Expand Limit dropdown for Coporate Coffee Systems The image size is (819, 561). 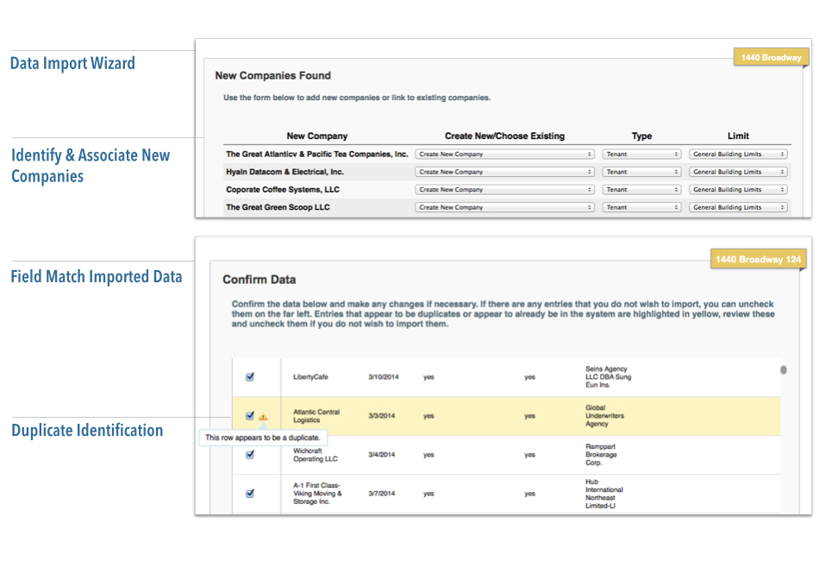tap(739, 190)
